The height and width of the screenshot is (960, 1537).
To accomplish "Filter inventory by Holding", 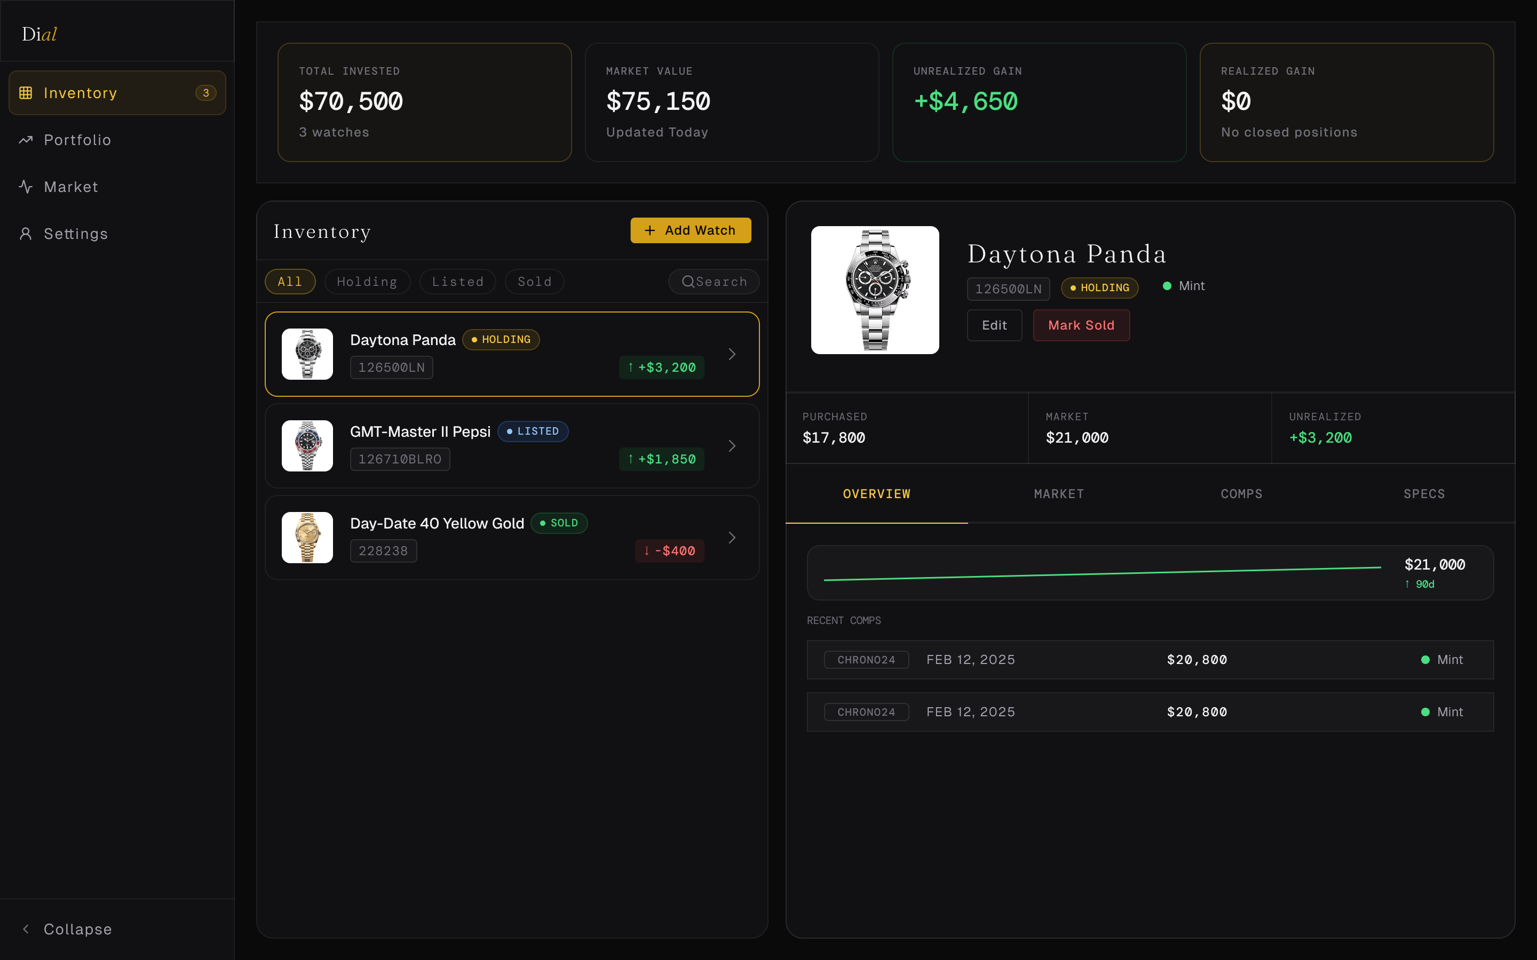I will click(367, 281).
